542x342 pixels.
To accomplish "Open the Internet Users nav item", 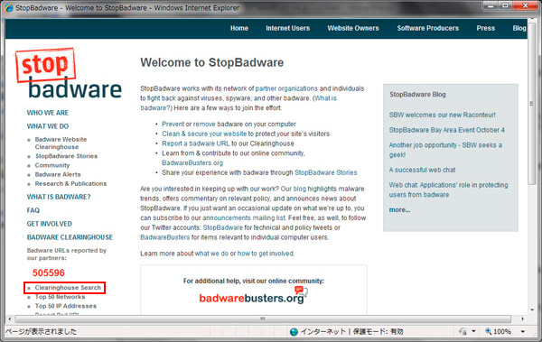I will point(287,28).
